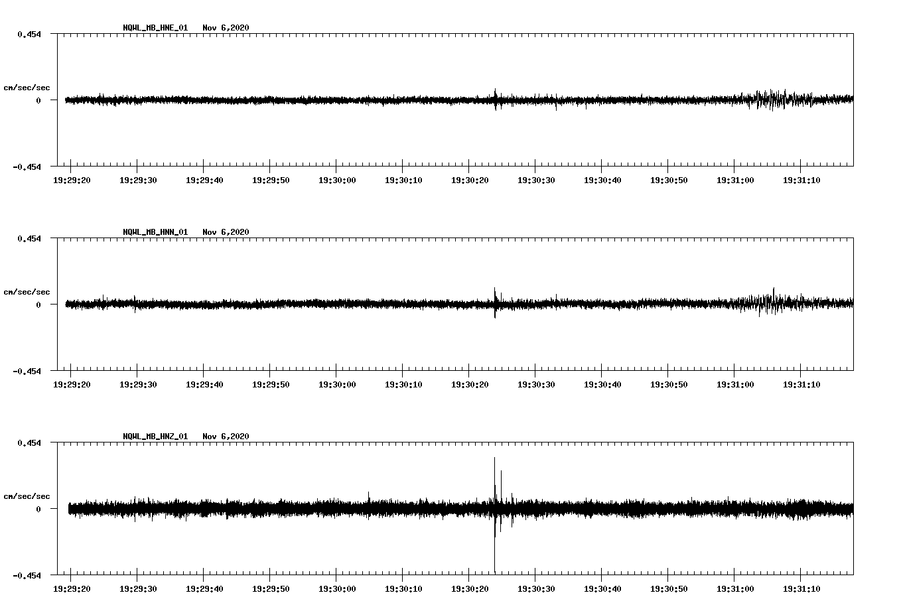Click the cm/sec/sec label on the middle plot

coord(27,291)
